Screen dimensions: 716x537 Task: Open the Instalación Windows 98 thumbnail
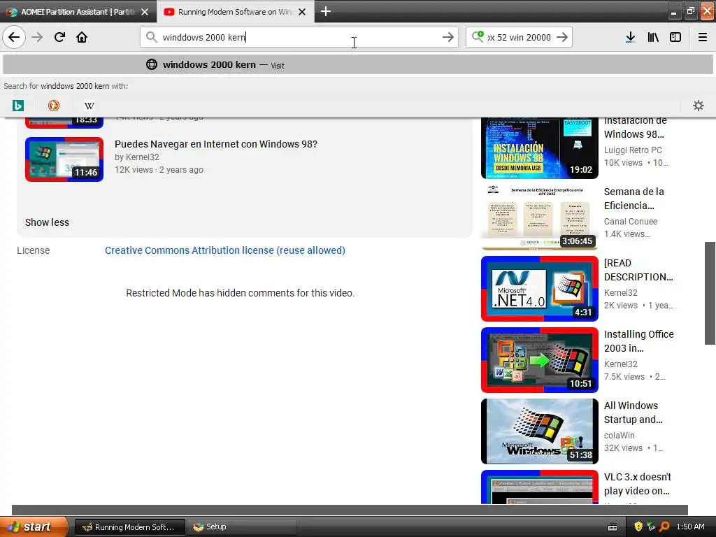coord(540,148)
